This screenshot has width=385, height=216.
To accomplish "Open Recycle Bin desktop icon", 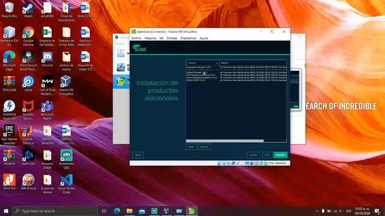I will (10, 10).
